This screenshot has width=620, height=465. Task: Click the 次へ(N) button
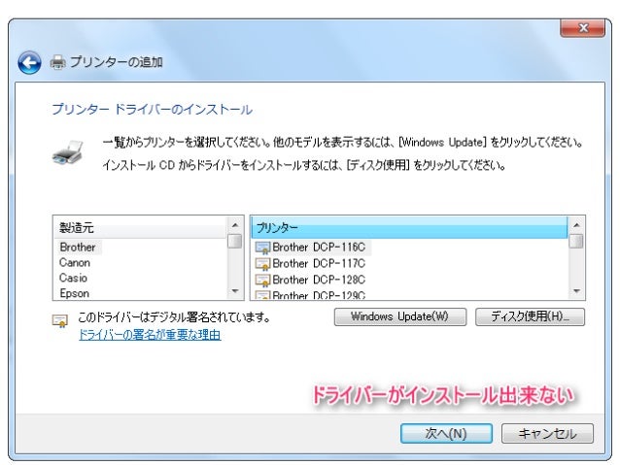[x=446, y=434]
